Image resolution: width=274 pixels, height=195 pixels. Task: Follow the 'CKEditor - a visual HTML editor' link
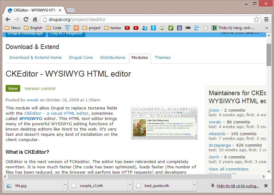pyautogui.click(x=56, y=113)
